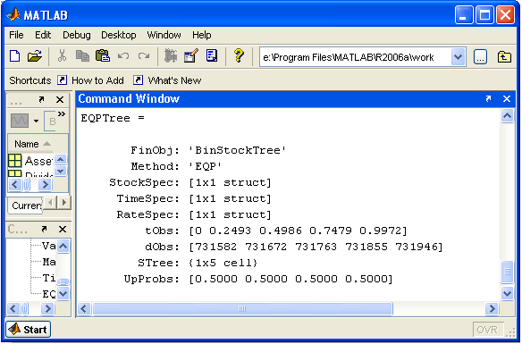The height and width of the screenshot is (344, 522).
Task: Open the What's New shortcut
Action: click(x=167, y=80)
